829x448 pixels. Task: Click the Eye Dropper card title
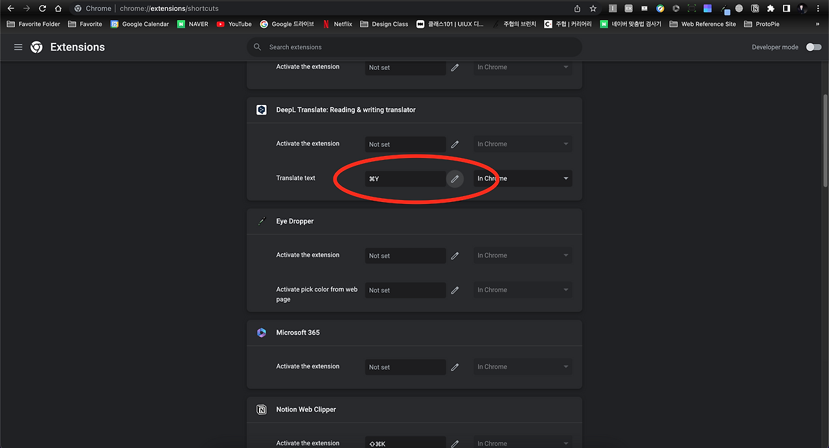point(295,221)
